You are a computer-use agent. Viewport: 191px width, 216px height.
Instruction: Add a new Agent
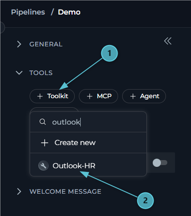point(144,96)
